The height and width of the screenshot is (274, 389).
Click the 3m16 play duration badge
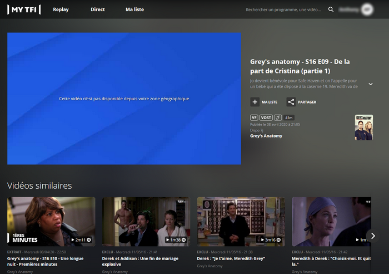[271, 240]
